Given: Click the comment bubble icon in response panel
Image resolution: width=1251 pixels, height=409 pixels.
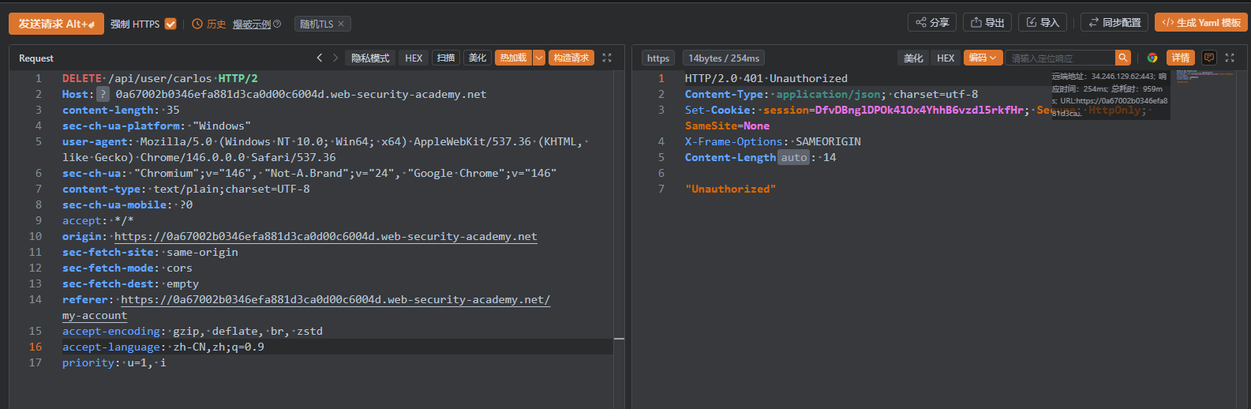Looking at the screenshot, I should 1208,58.
